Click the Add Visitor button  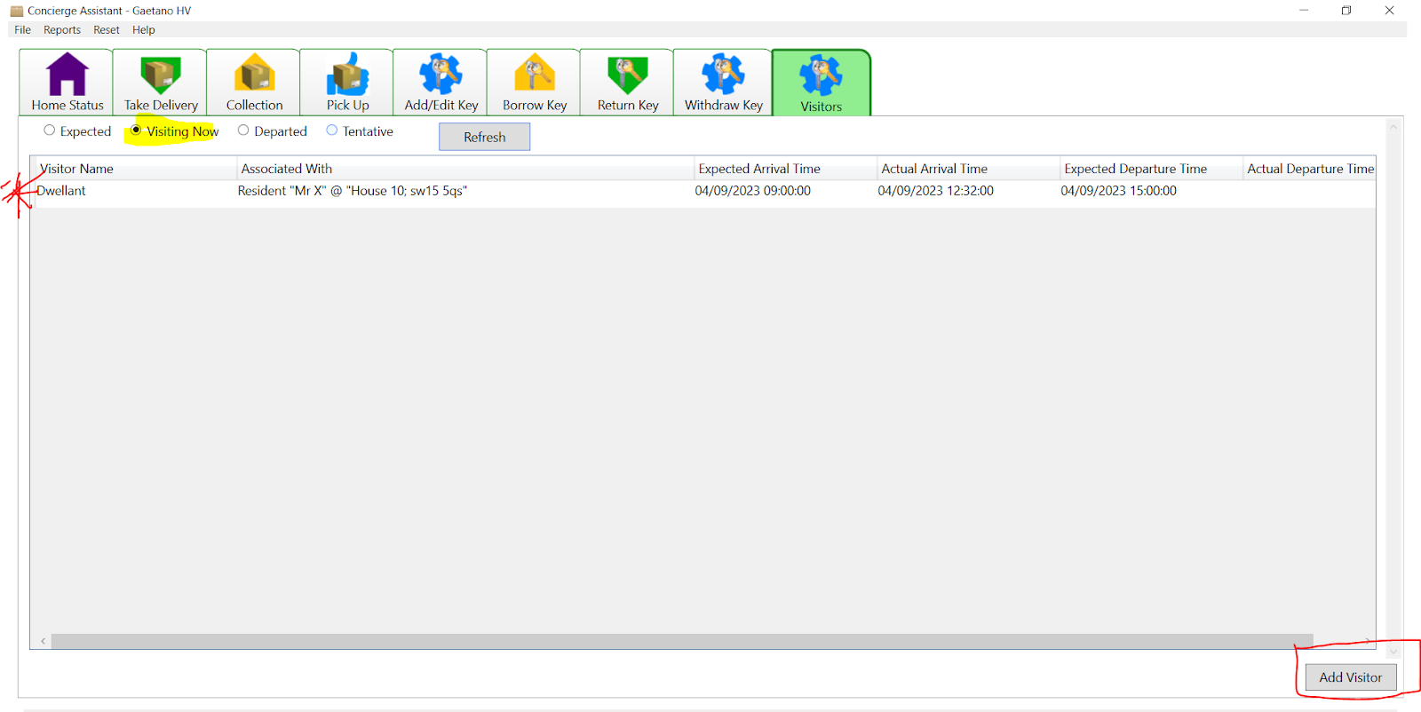1350,677
